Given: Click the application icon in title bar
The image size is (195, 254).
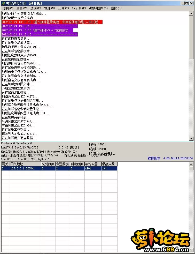Looking at the screenshot, I should coord(3,3).
